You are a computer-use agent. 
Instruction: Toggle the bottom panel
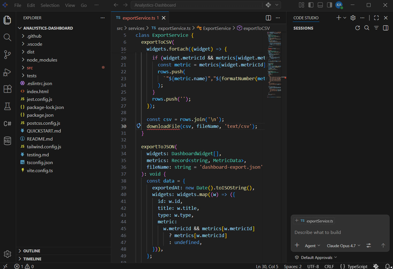tap(320, 5)
